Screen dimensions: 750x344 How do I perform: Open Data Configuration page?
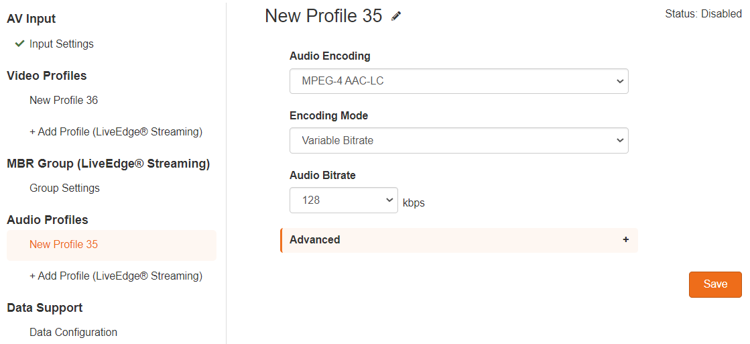pos(73,332)
